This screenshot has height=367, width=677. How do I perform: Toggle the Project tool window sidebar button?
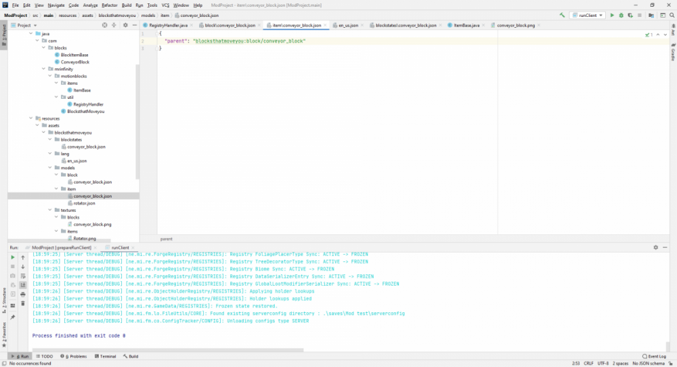pyautogui.click(x=4, y=35)
